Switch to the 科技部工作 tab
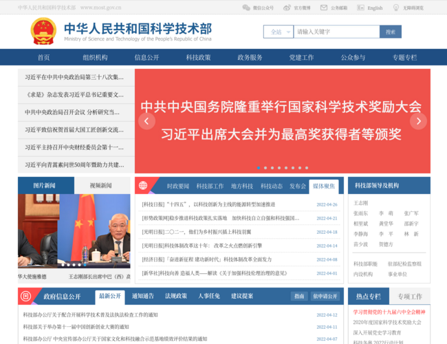Screen dimensions: 447x344 tap(210, 186)
